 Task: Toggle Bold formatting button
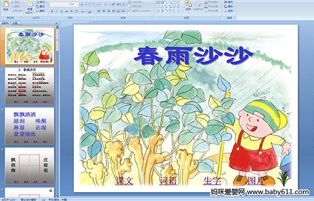click(x=52, y=11)
